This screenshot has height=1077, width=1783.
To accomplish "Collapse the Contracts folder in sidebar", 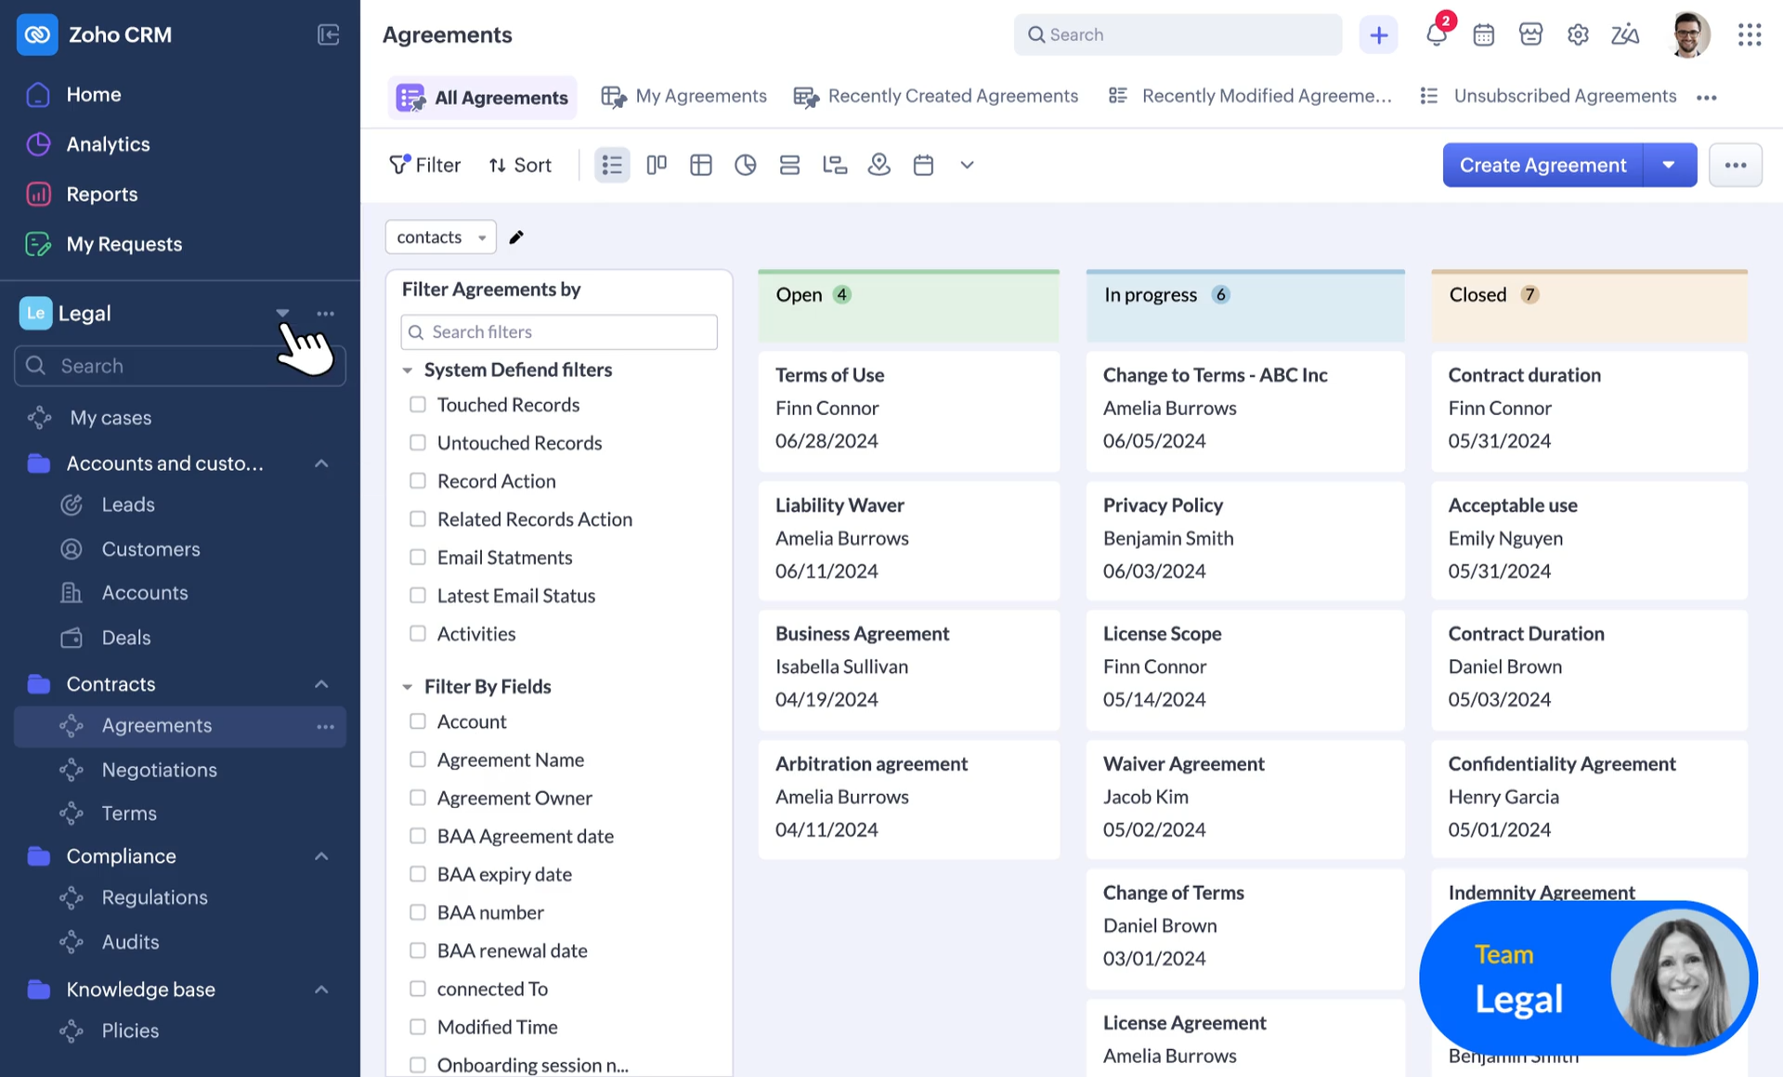I will pyautogui.click(x=321, y=684).
